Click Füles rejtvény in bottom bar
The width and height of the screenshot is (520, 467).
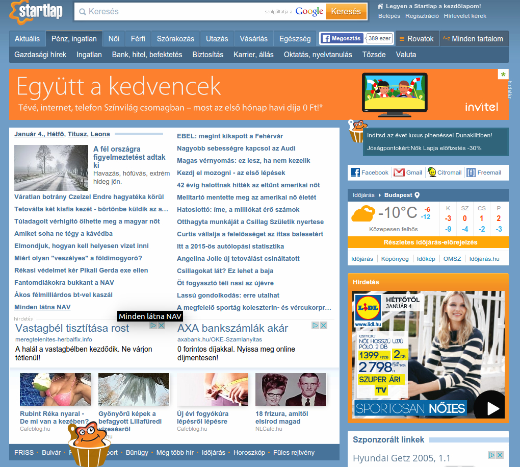(294, 452)
